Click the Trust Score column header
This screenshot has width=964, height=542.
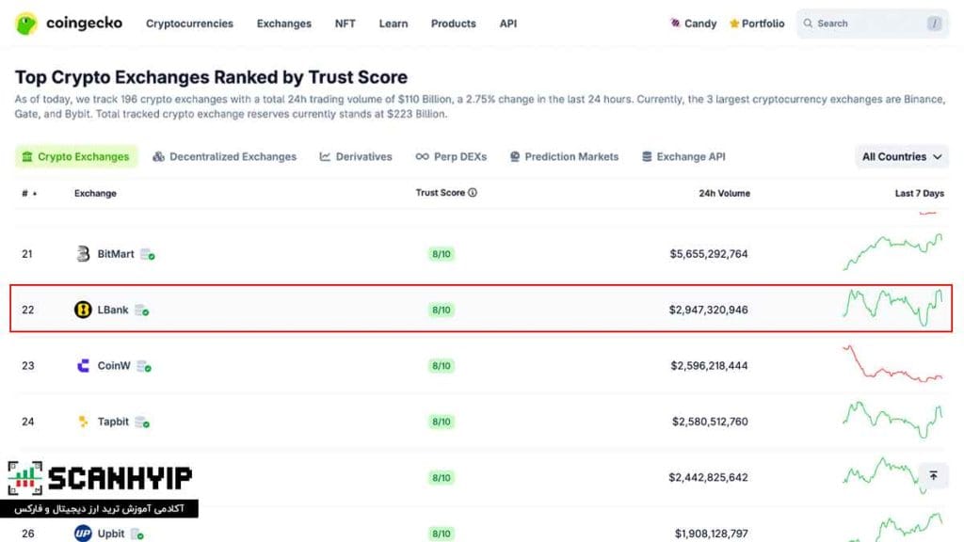pos(441,192)
